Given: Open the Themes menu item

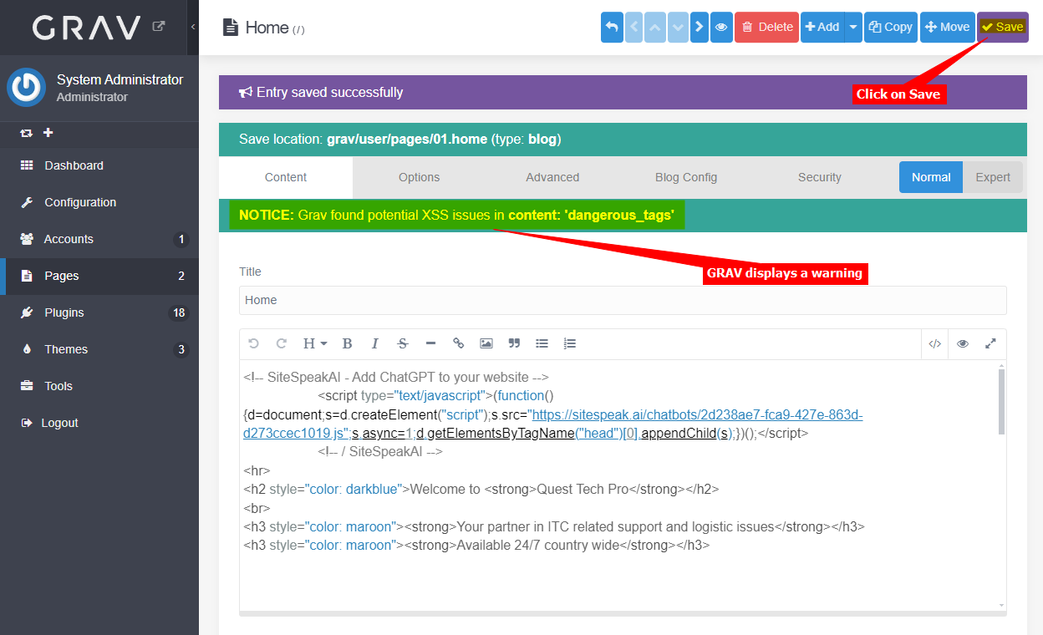Looking at the screenshot, I should pyautogui.click(x=99, y=349).
